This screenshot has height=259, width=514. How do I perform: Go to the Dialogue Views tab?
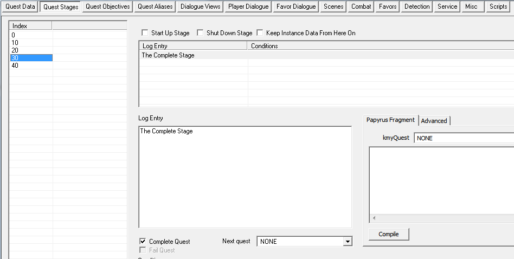tap(201, 7)
